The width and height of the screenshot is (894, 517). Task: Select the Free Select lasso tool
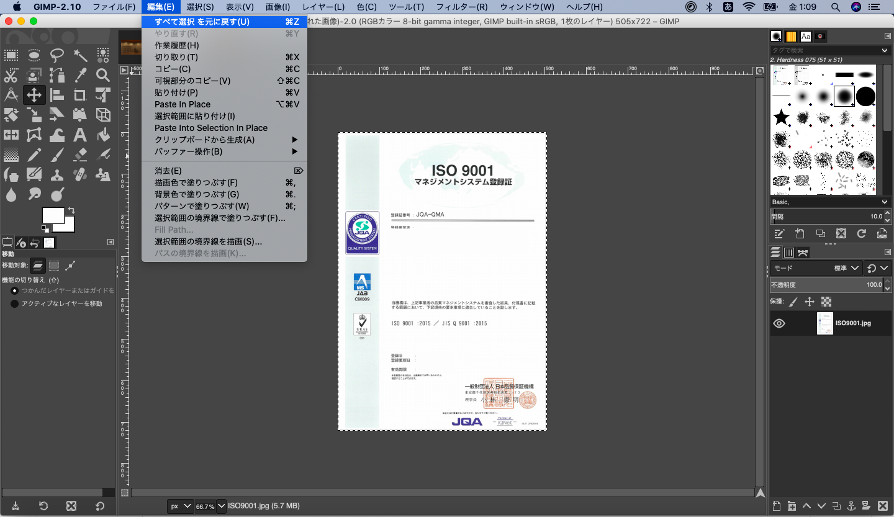(57, 56)
